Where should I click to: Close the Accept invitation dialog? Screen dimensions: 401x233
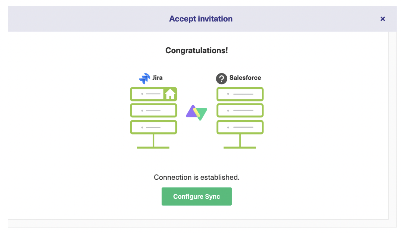pyautogui.click(x=383, y=19)
